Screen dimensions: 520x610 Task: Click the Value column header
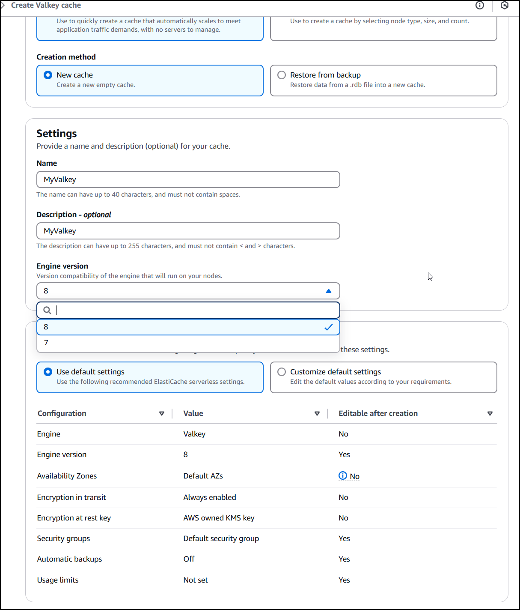tap(193, 413)
